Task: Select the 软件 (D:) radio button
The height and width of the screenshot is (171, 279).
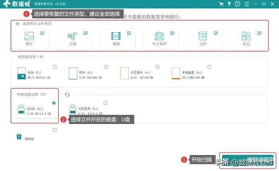Action: pyautogui.click(x=106, y=67)
